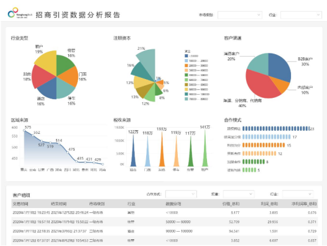Click the 交易时间 column header
Image resolution: width=327 pixels, height=246 pixels.
[x=21, y=204]
